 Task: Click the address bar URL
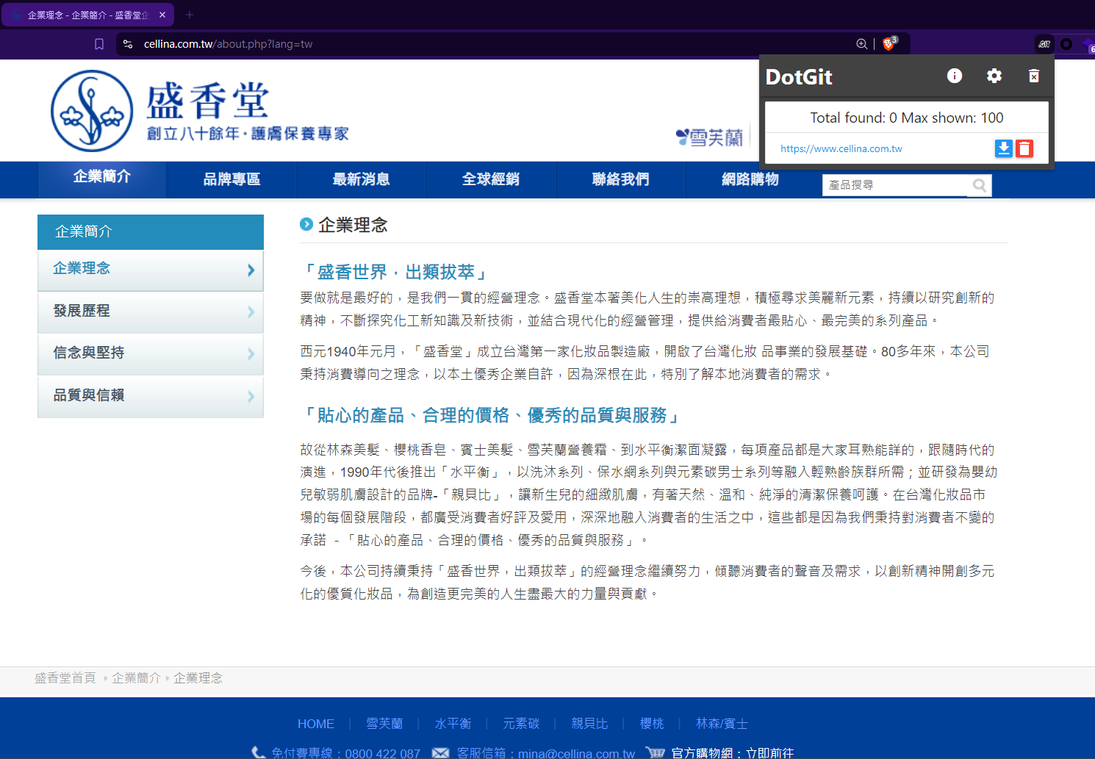tap(229, 44)
